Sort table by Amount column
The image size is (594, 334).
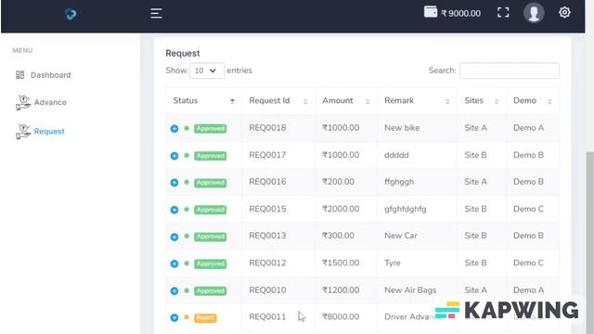coord(346,101)
